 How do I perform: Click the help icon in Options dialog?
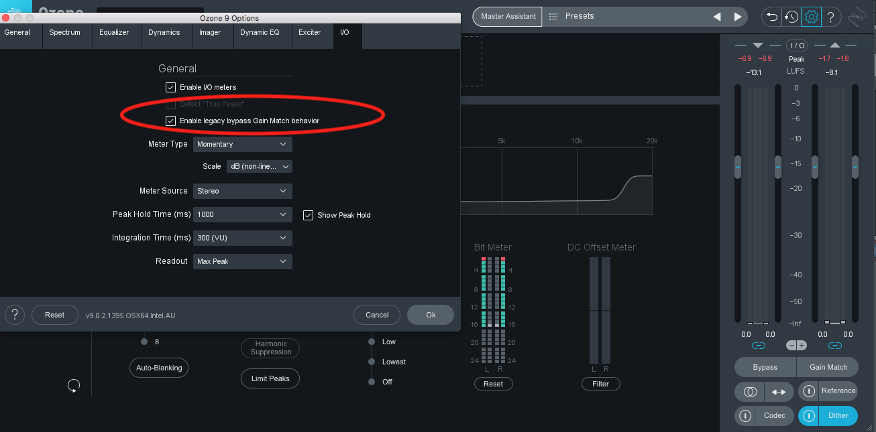(15, 315)
